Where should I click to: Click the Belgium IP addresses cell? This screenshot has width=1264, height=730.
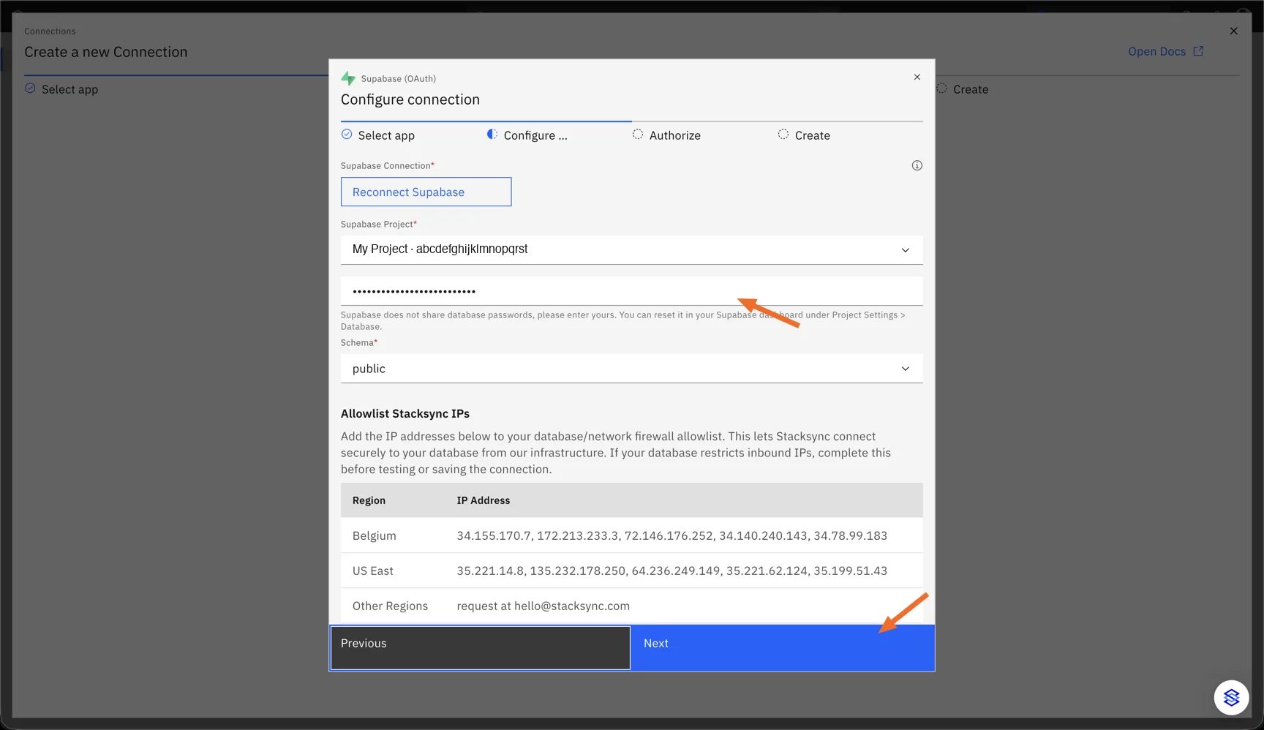tap(672, 535)
